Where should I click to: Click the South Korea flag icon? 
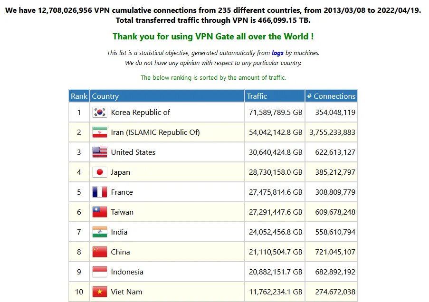(x=100, y=113)
